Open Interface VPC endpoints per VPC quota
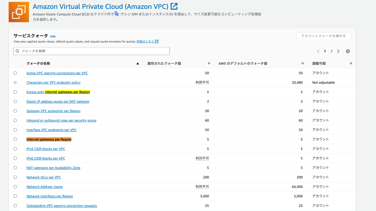This screenshot has width=376, height=211. (51, 130)
